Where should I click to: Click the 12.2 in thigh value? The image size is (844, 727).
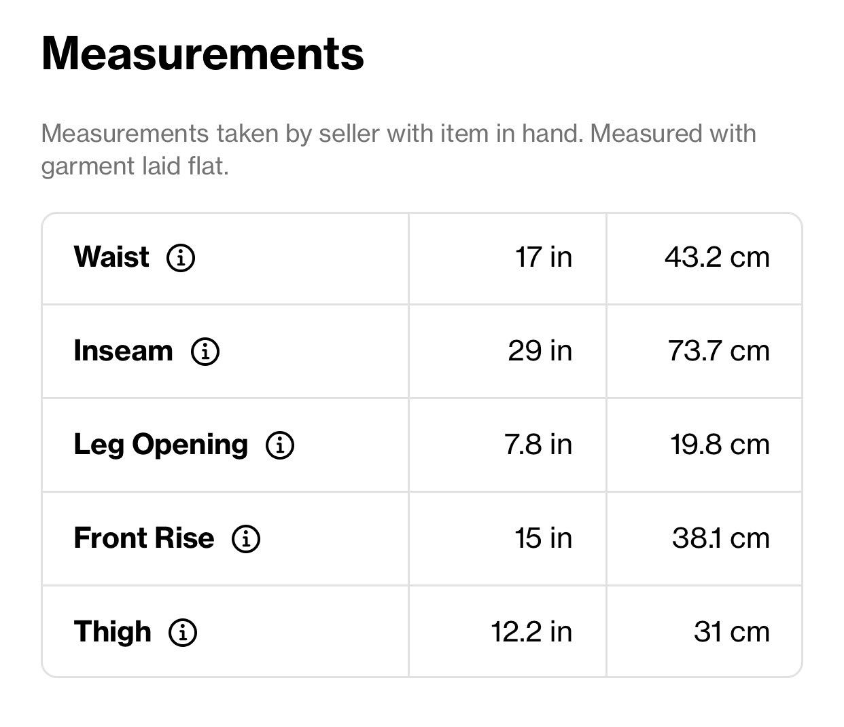click(531, 632)
